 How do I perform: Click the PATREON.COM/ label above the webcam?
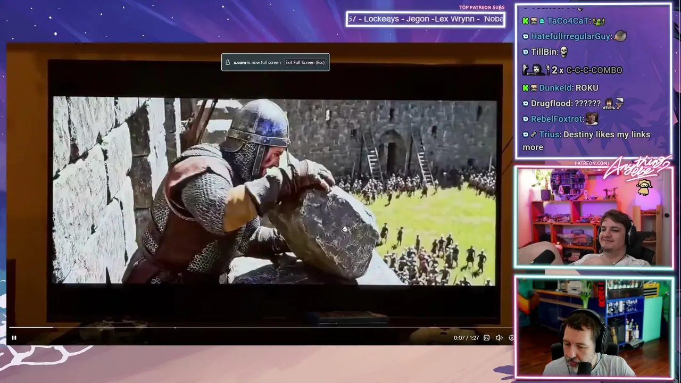(x=592, y=163)
